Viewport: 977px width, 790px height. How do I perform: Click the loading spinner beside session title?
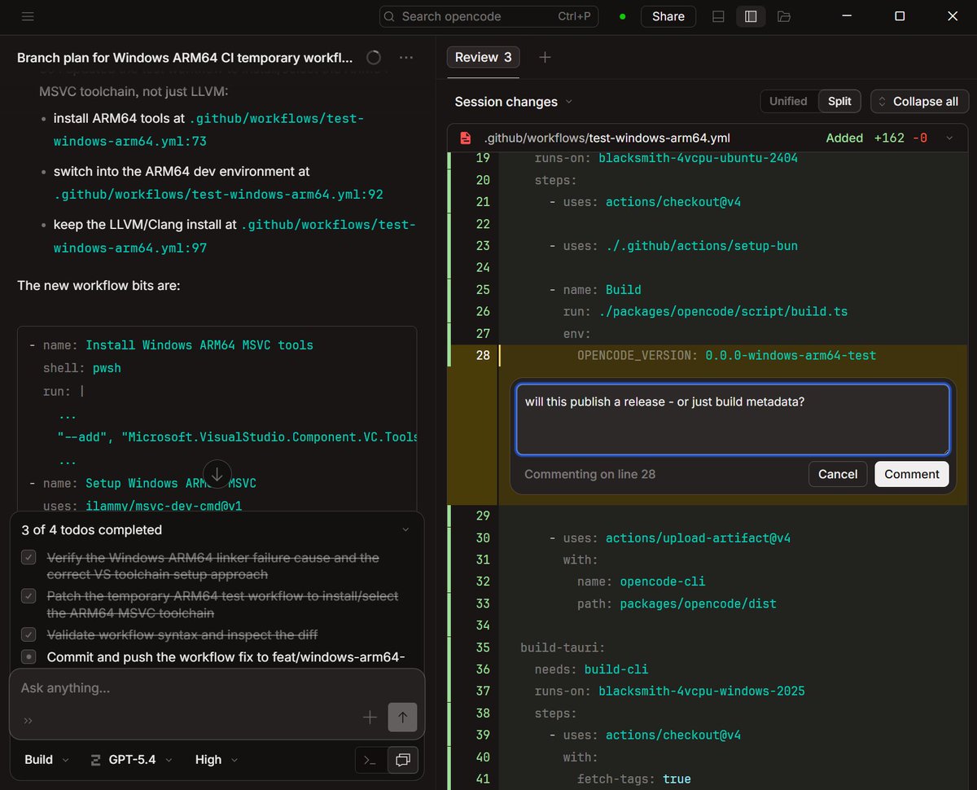coord(374,58)
